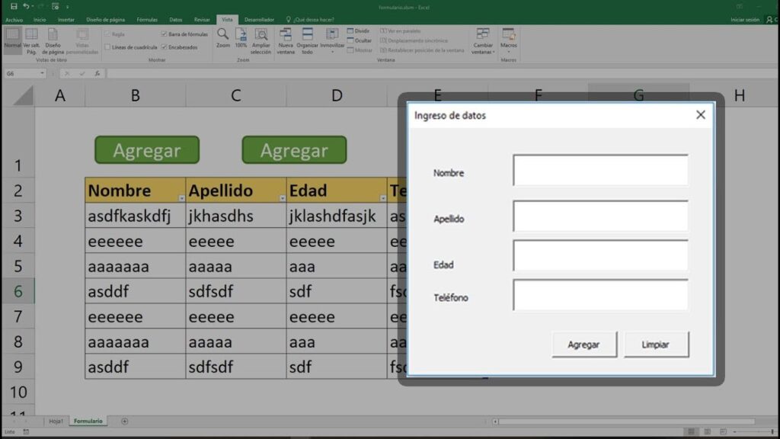This screenshot has width=780, height=439.
Task: Select the Normal view icon
Action: click(x=12, y=37)
